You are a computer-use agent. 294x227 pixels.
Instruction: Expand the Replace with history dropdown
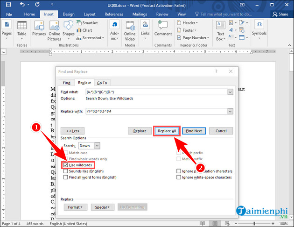[230, 111]
